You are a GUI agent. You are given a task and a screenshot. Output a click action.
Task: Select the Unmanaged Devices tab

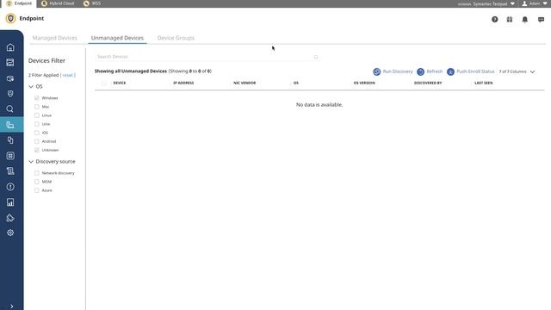117,38
